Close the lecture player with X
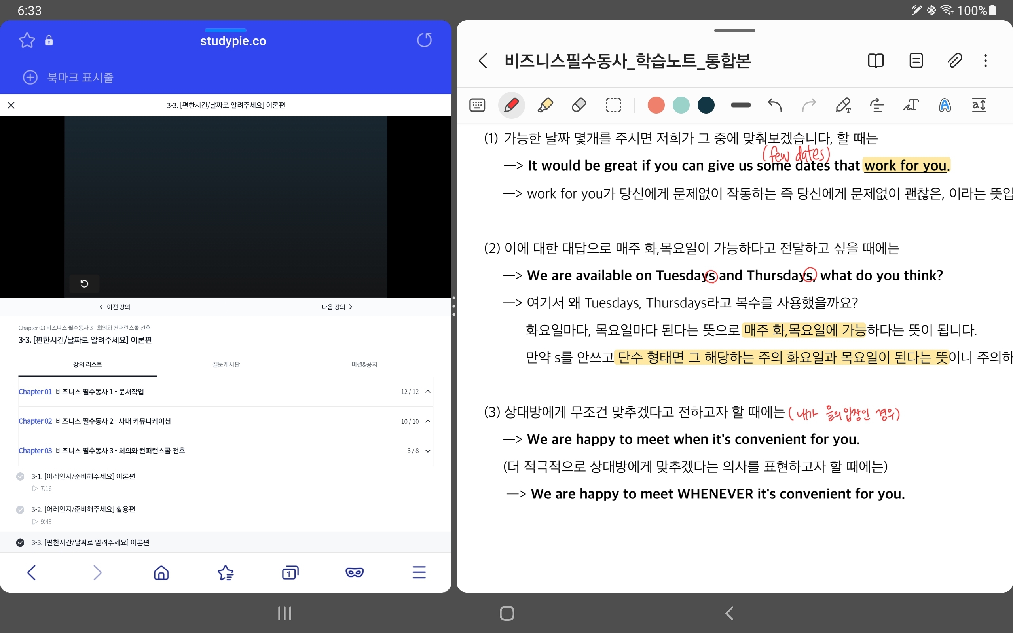This screenshot has height=633, width=1013. click(x=11, y=106)
